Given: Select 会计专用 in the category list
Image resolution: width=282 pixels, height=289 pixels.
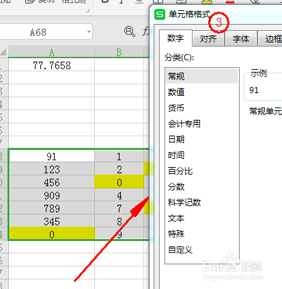Looking at the screenshot, I should tap(202, 123).
